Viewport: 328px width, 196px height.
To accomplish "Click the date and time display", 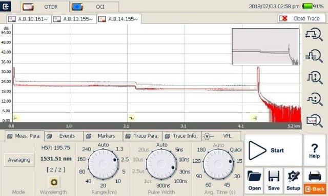I will (274, 7).
